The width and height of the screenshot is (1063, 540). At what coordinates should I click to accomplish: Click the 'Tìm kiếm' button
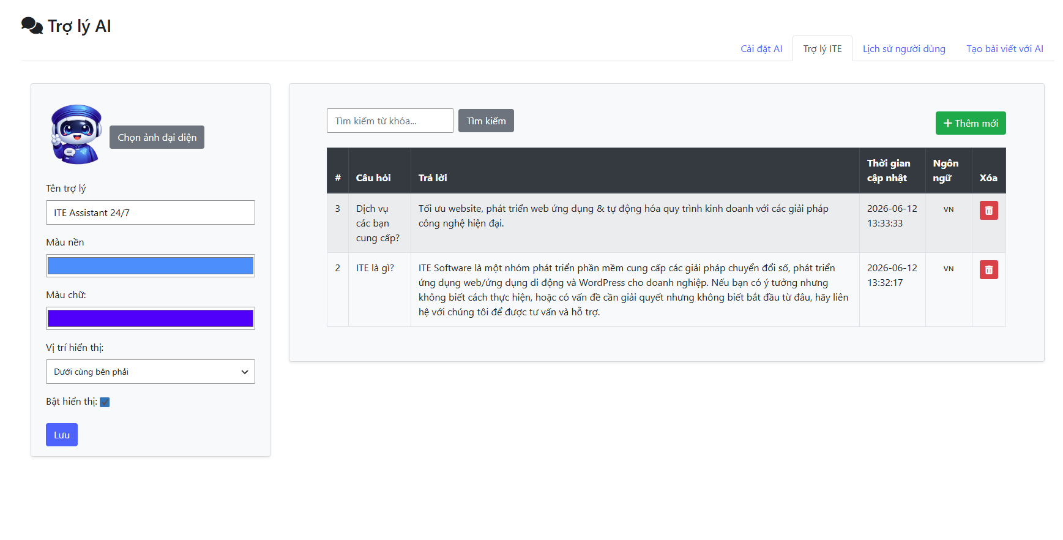(x=486, y=121)
